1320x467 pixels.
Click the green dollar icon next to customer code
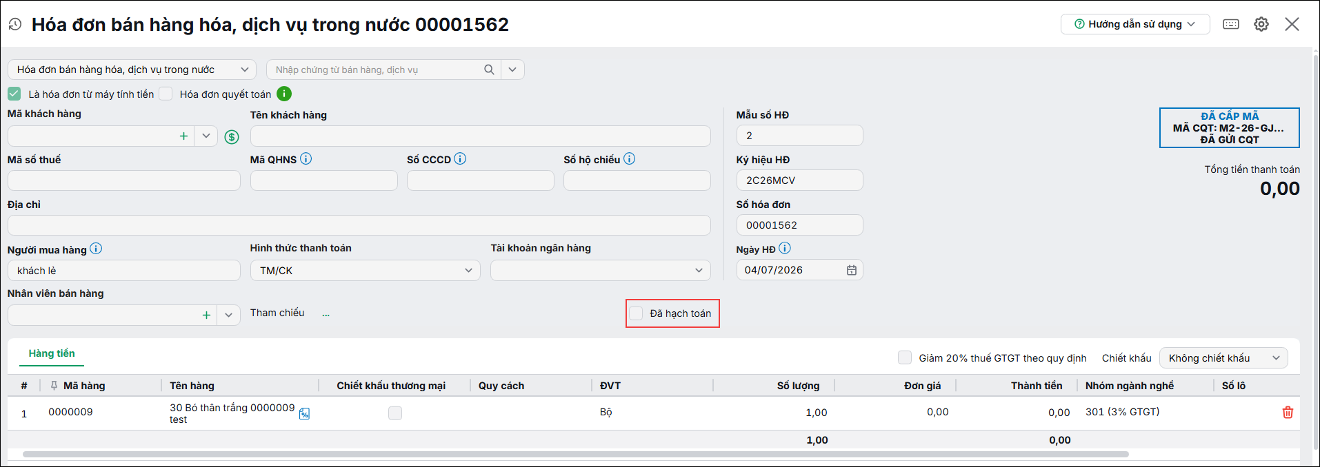(x=232, y=137)
